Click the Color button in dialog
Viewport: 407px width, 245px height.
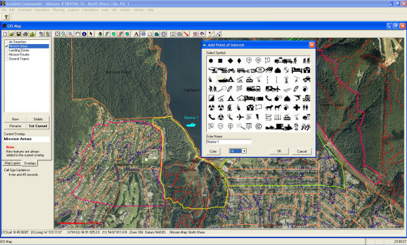213,151
